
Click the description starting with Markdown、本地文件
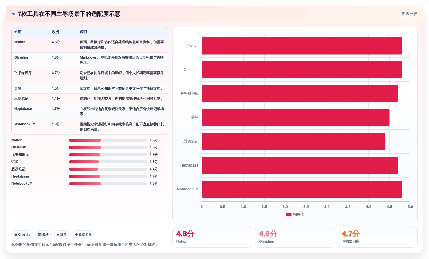click(122, 60)
